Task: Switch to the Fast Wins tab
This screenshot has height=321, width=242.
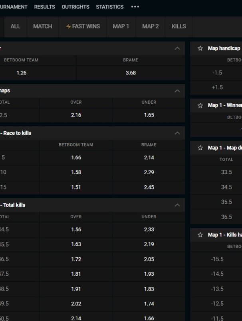Action: [x=83, y=26]
